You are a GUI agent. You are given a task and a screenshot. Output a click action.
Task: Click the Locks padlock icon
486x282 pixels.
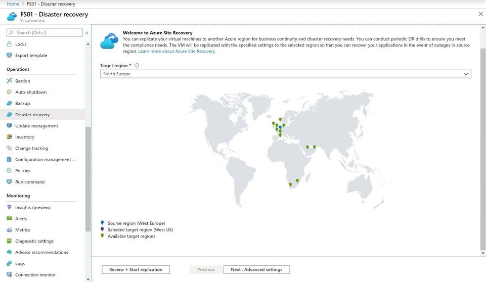[x=9, y=44]
